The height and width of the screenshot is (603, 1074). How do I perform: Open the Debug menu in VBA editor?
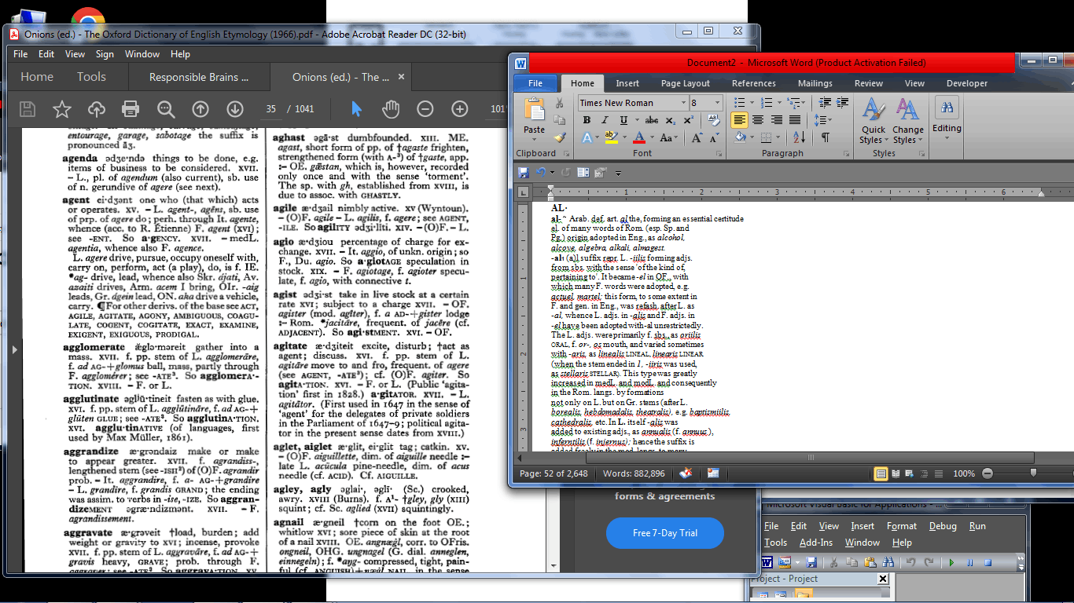pos(943,526)
